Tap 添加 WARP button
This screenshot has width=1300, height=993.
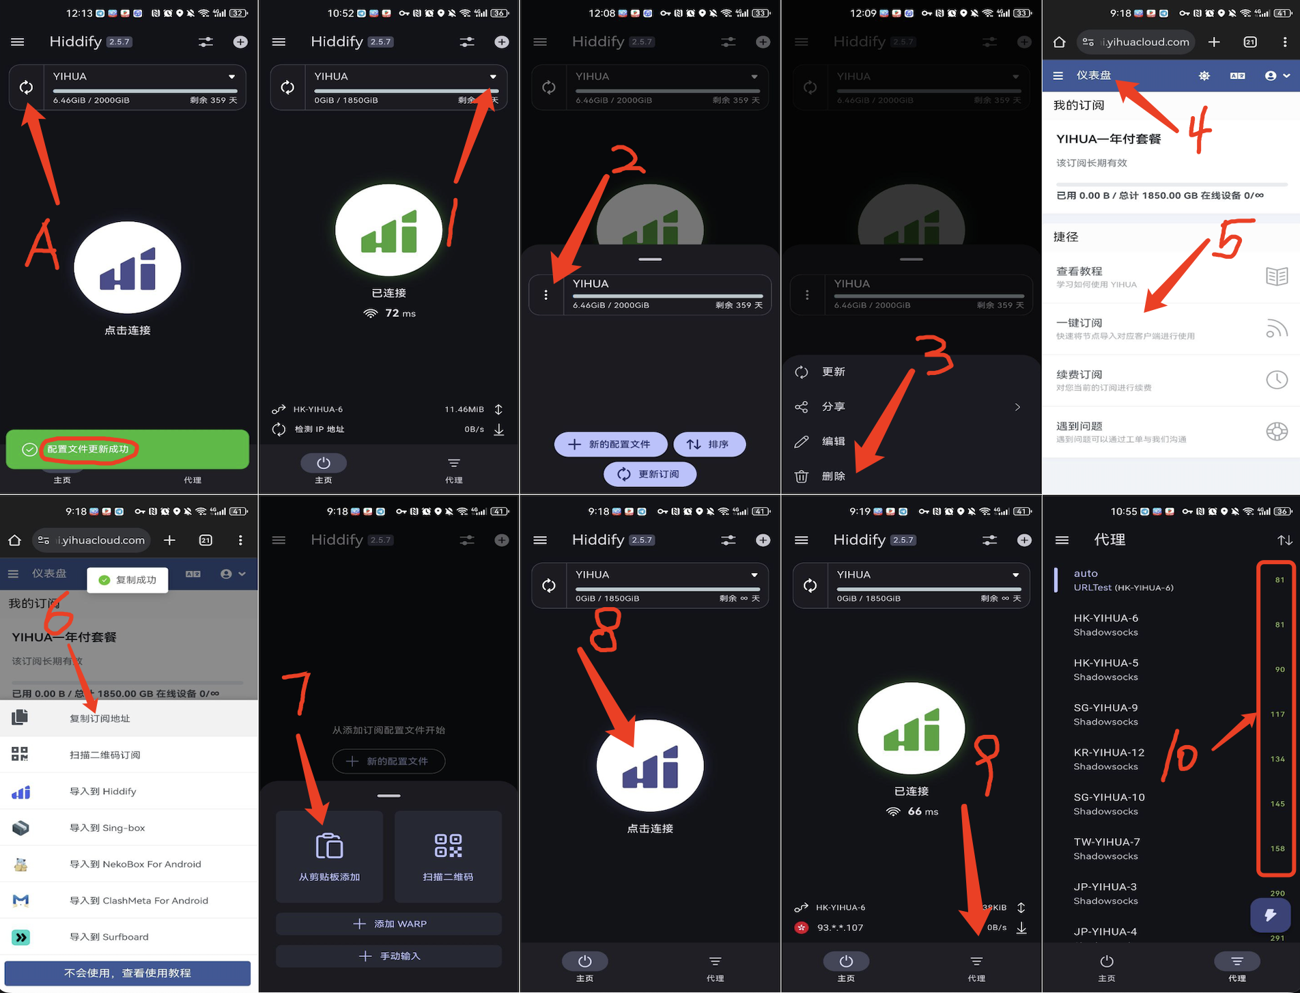click(x=388, y=923)
